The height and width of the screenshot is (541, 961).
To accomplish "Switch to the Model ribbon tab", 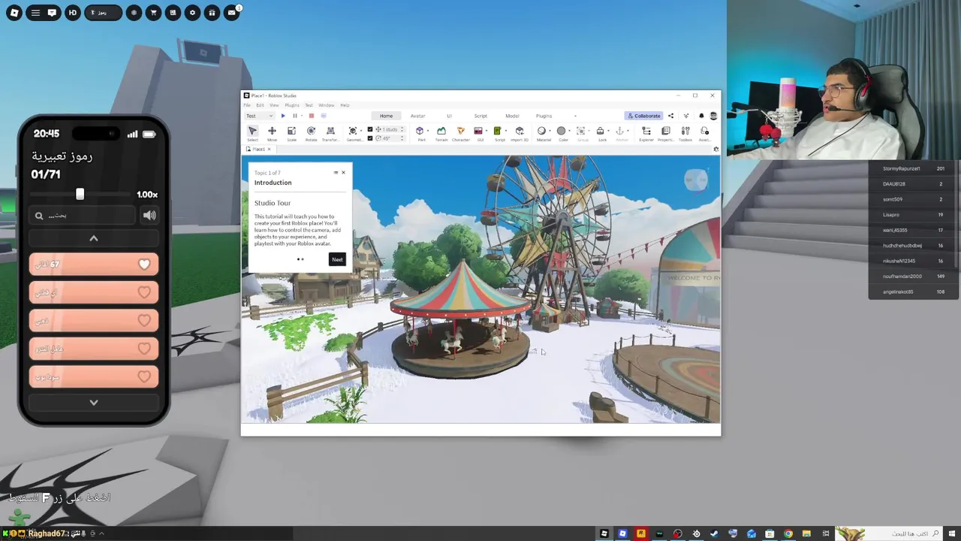I will click(x=512, y=116).
